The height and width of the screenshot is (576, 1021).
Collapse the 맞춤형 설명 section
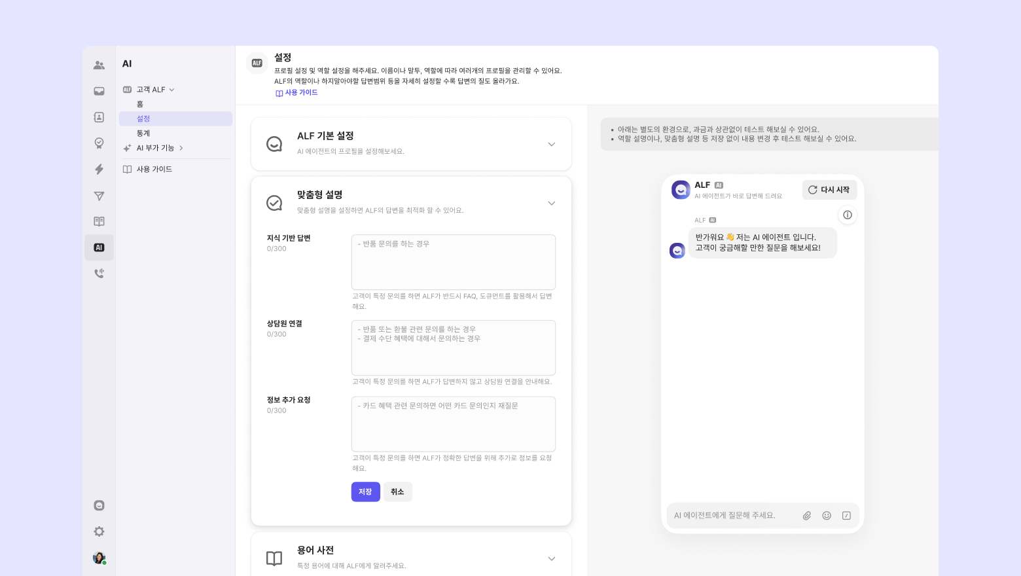(551, 203)
